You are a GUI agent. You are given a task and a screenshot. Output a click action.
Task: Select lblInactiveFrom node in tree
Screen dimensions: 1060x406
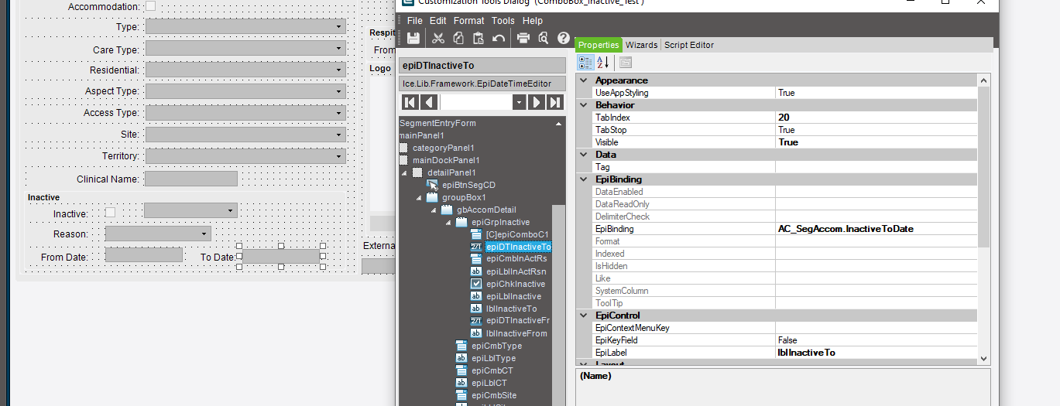516,333
